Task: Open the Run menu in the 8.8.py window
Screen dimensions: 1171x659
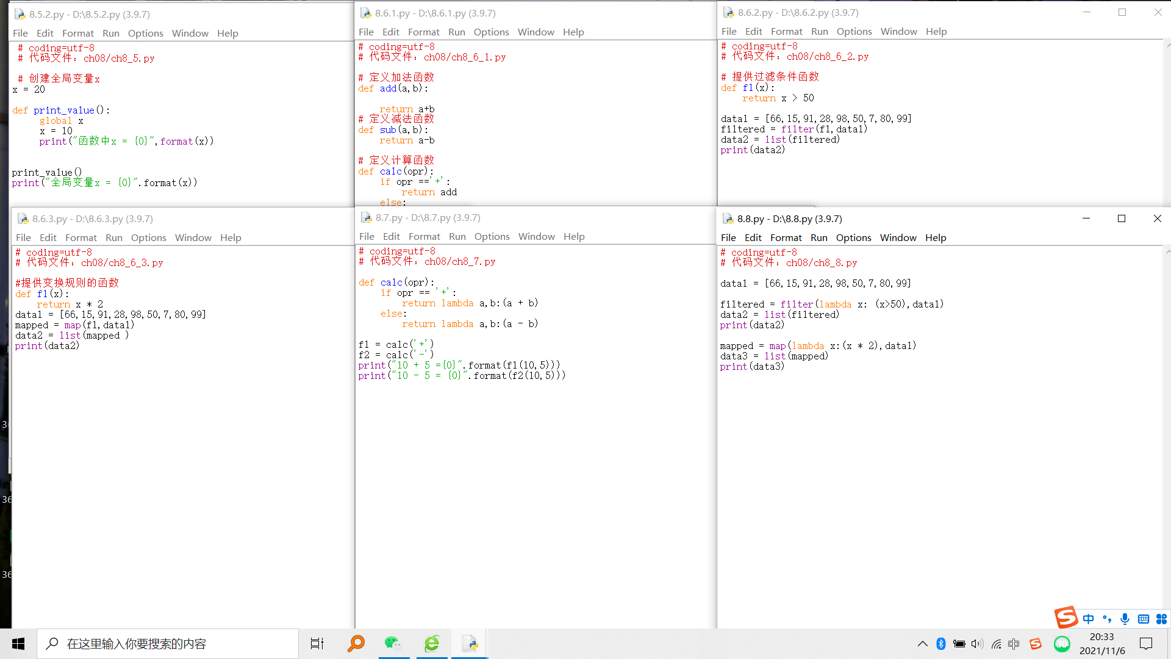Action: [818, 237]
